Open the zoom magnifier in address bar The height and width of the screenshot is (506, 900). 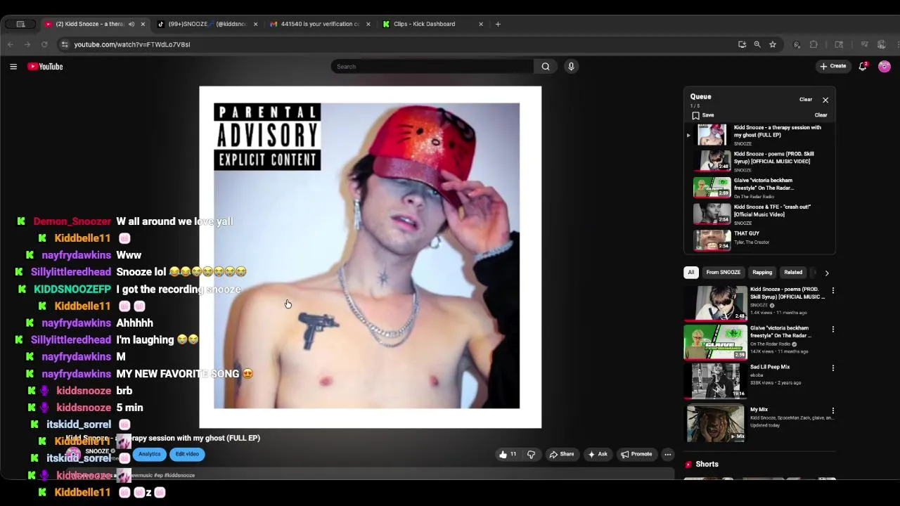[757, 44]
